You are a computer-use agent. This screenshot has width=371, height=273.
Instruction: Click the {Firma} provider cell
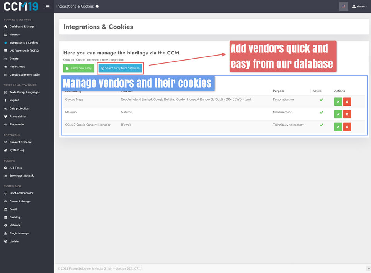(126, 125)
